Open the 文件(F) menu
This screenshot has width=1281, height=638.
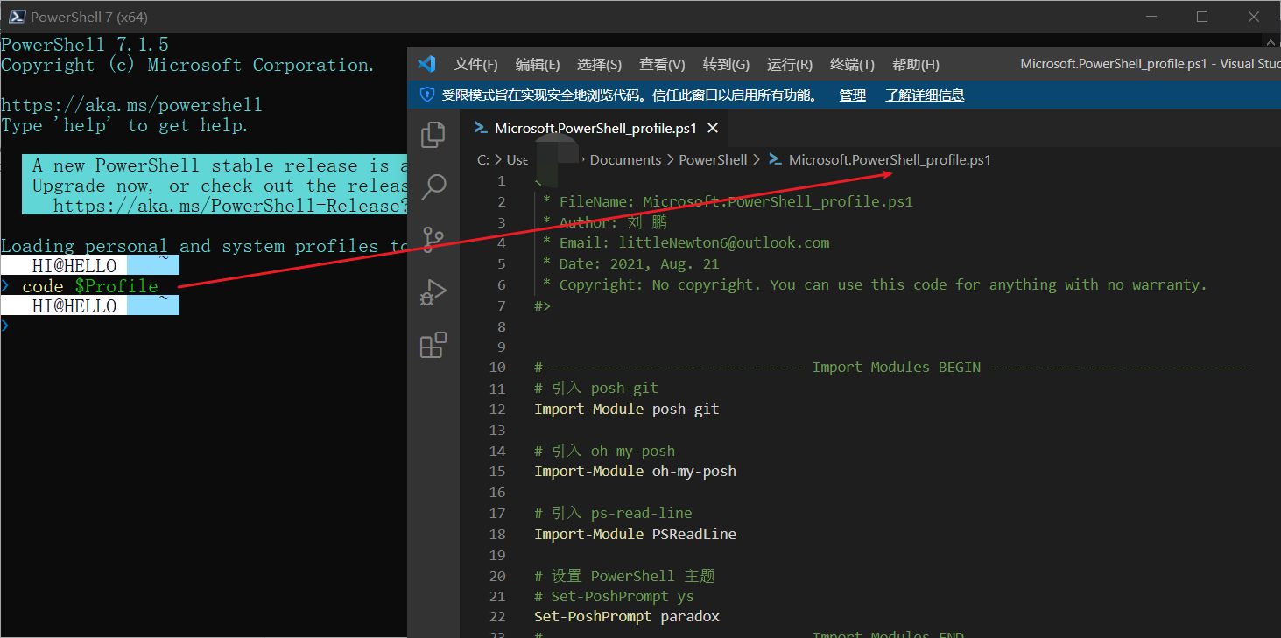click(475, 65)
